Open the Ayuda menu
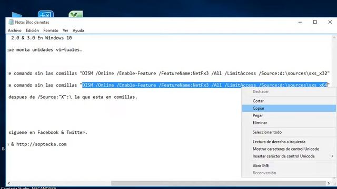Viewport: 337px width, 189px height. click(78, 30)
